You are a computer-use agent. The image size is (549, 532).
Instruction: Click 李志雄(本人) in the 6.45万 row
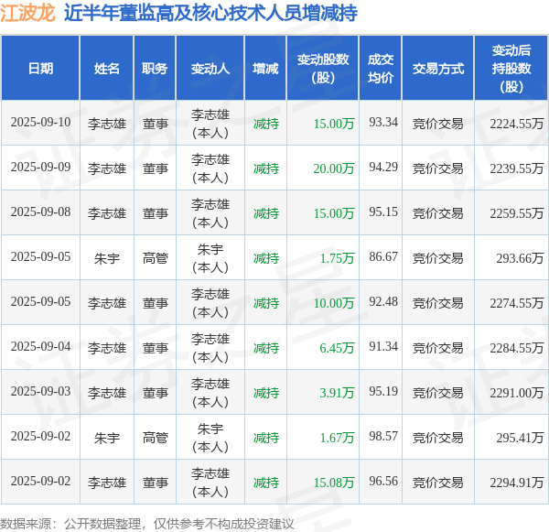(x=210, y=348)
